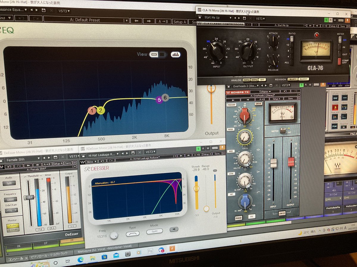Viewport: 357px width, 267px height.
Task: Toggle the W write button in CLA-76 header
Action: [335, 20]
